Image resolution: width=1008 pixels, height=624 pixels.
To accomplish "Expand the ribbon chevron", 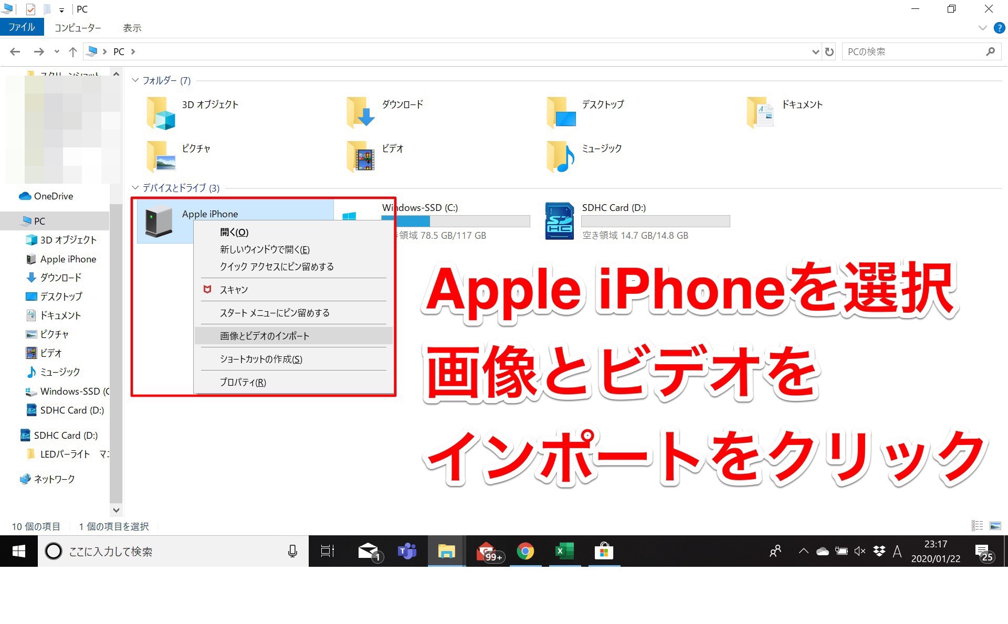I will (x=982, y=28).
